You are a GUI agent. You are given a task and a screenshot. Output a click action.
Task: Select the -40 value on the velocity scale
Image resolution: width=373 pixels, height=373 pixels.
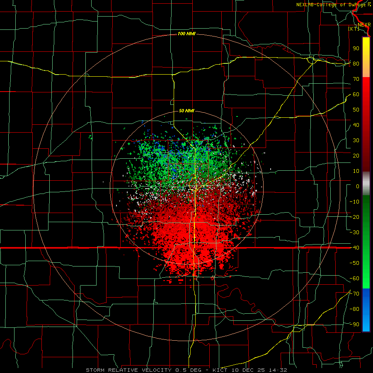tap(354, 248)
